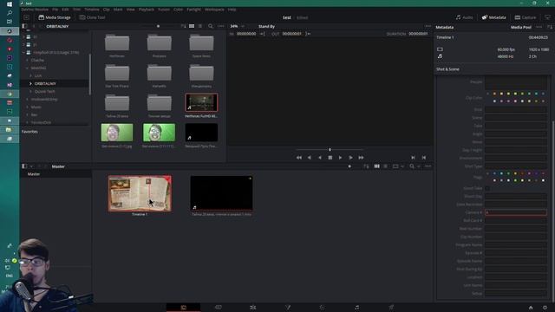The width and height of the screenshot is (555, 312).
Task: Toggle media pool bin list sidebar
Action: coord(24,166)
